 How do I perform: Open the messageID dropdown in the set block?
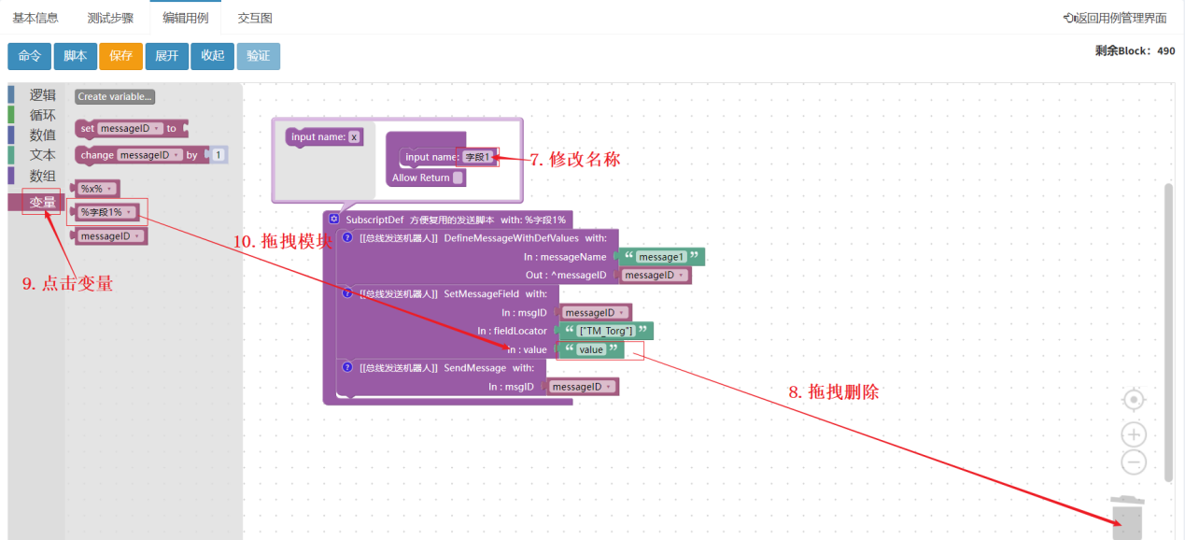coord(131,128)
